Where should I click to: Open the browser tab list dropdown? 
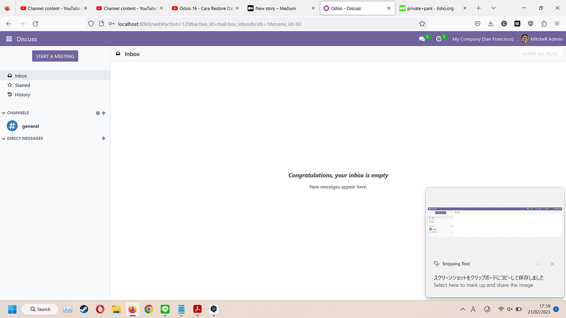tap(493, 8)
